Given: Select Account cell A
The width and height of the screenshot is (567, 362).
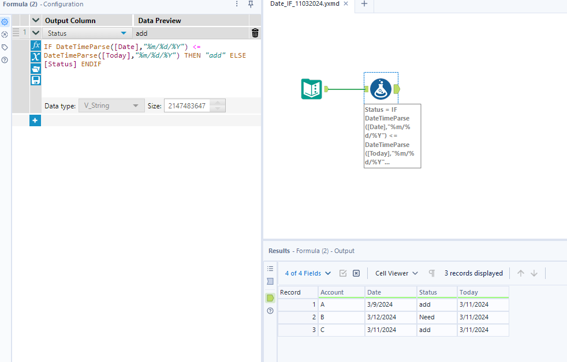Looking at the screenshot, I should point(341,304).
